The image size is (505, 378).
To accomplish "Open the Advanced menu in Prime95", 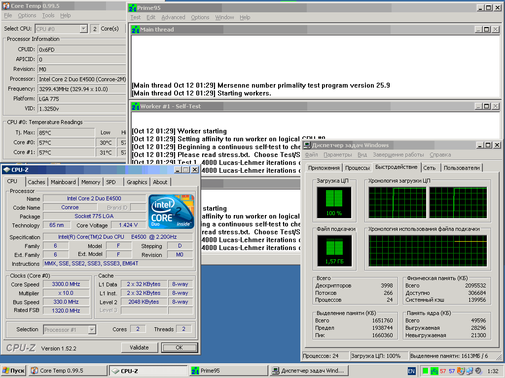I will pos(173,17).
